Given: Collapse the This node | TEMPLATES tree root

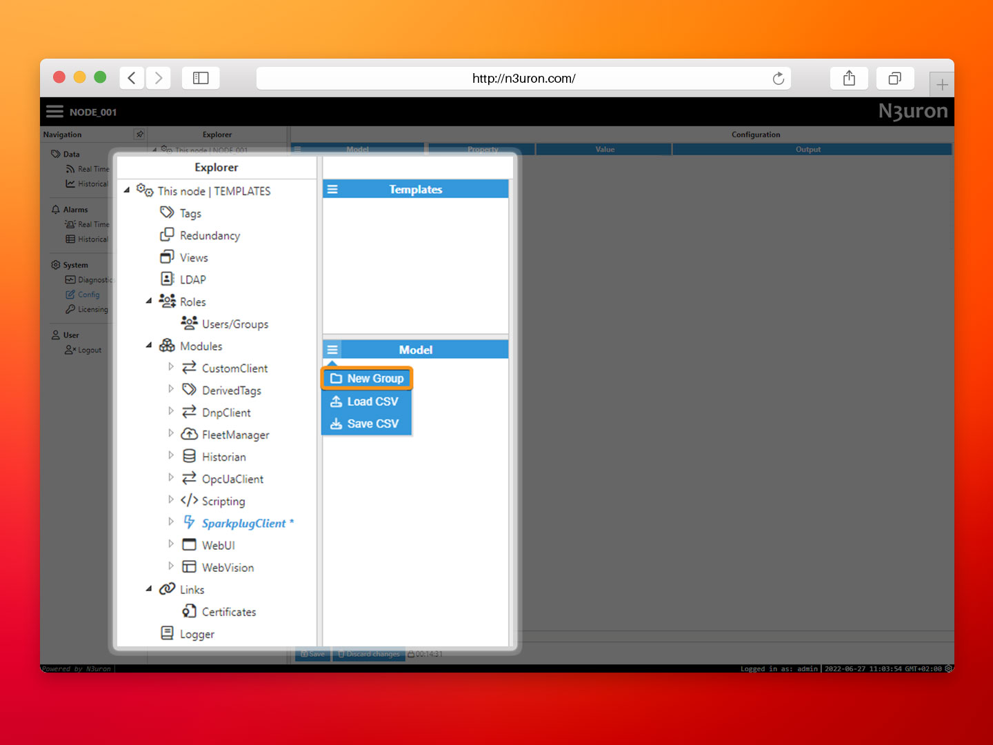Looking at the screenshot, I should point(127,190).
